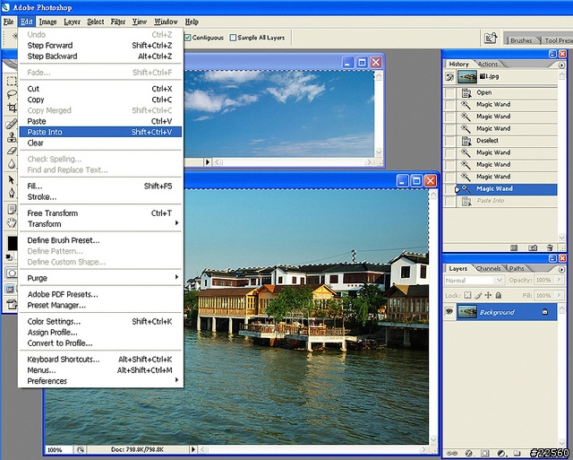Switch to the Paths tab
573x460 pixels.
coord(517,269)
